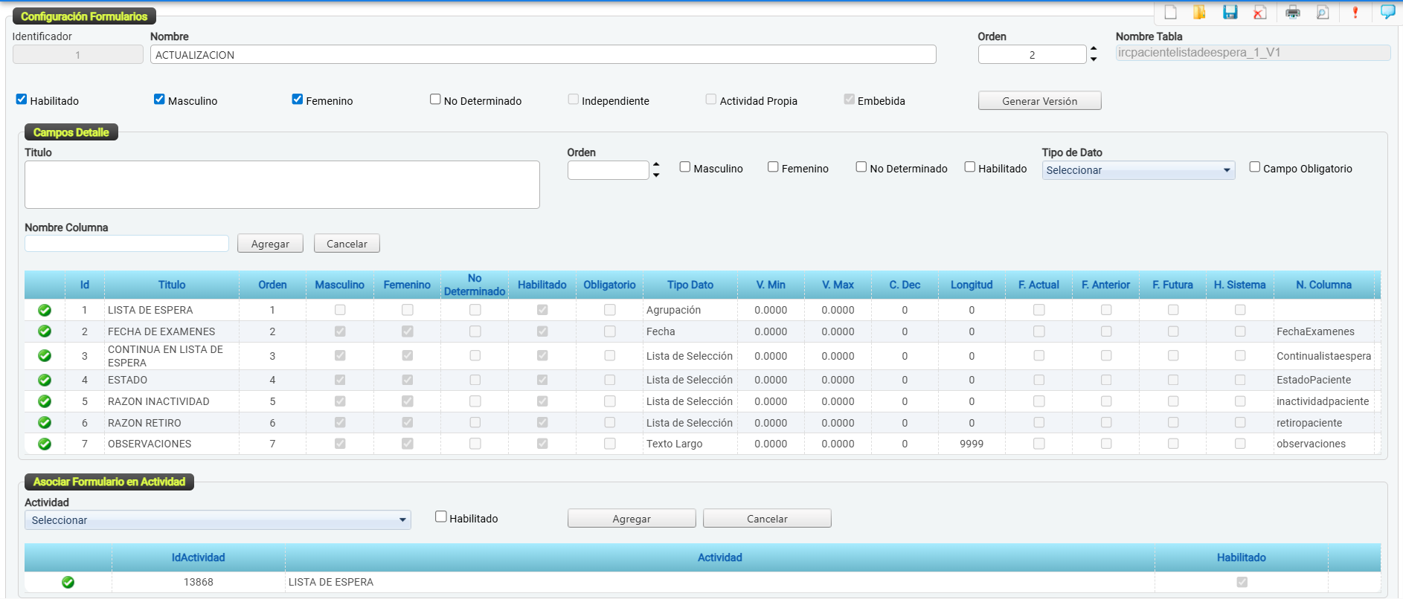Select green check icon for OBSERVACIONES row

coord(45,444)
